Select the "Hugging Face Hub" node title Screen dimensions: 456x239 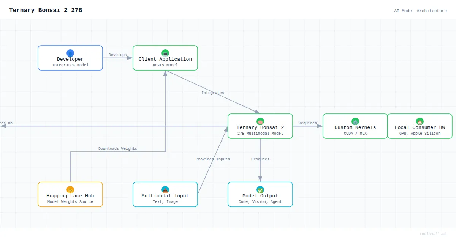coord(70,196)
